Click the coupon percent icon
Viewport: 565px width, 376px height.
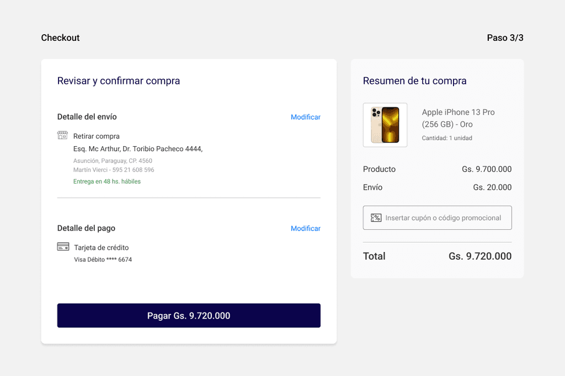(x=376, y=218)
